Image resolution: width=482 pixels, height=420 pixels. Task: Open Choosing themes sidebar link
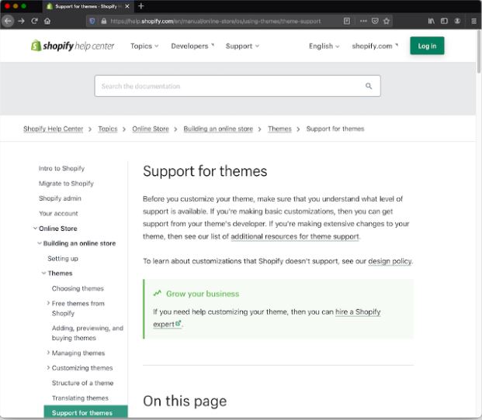point(78,289)
